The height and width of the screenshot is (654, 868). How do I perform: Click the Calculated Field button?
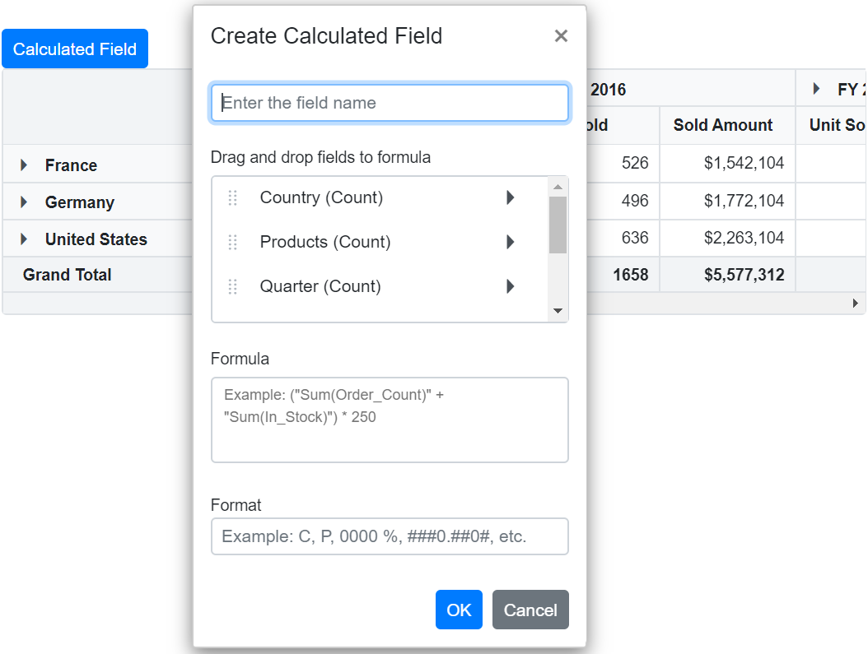click(75, 49)
